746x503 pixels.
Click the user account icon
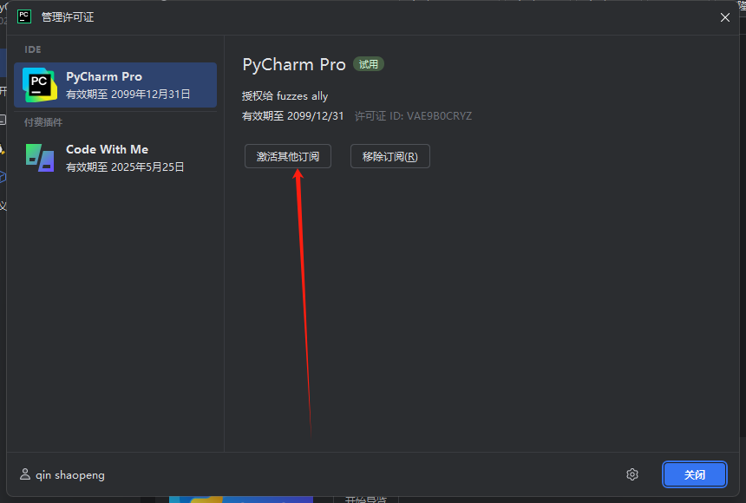click(25, 474)
